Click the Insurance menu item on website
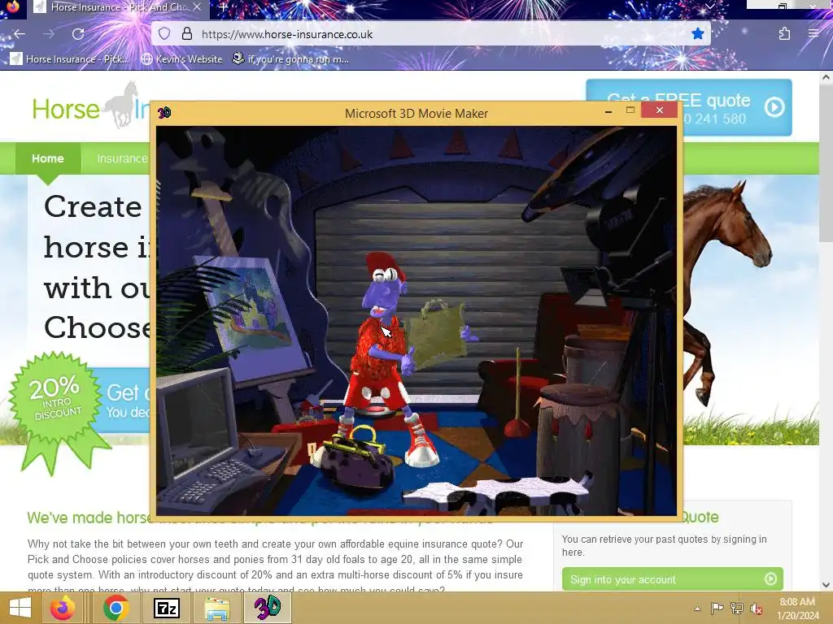 [122, 158]
